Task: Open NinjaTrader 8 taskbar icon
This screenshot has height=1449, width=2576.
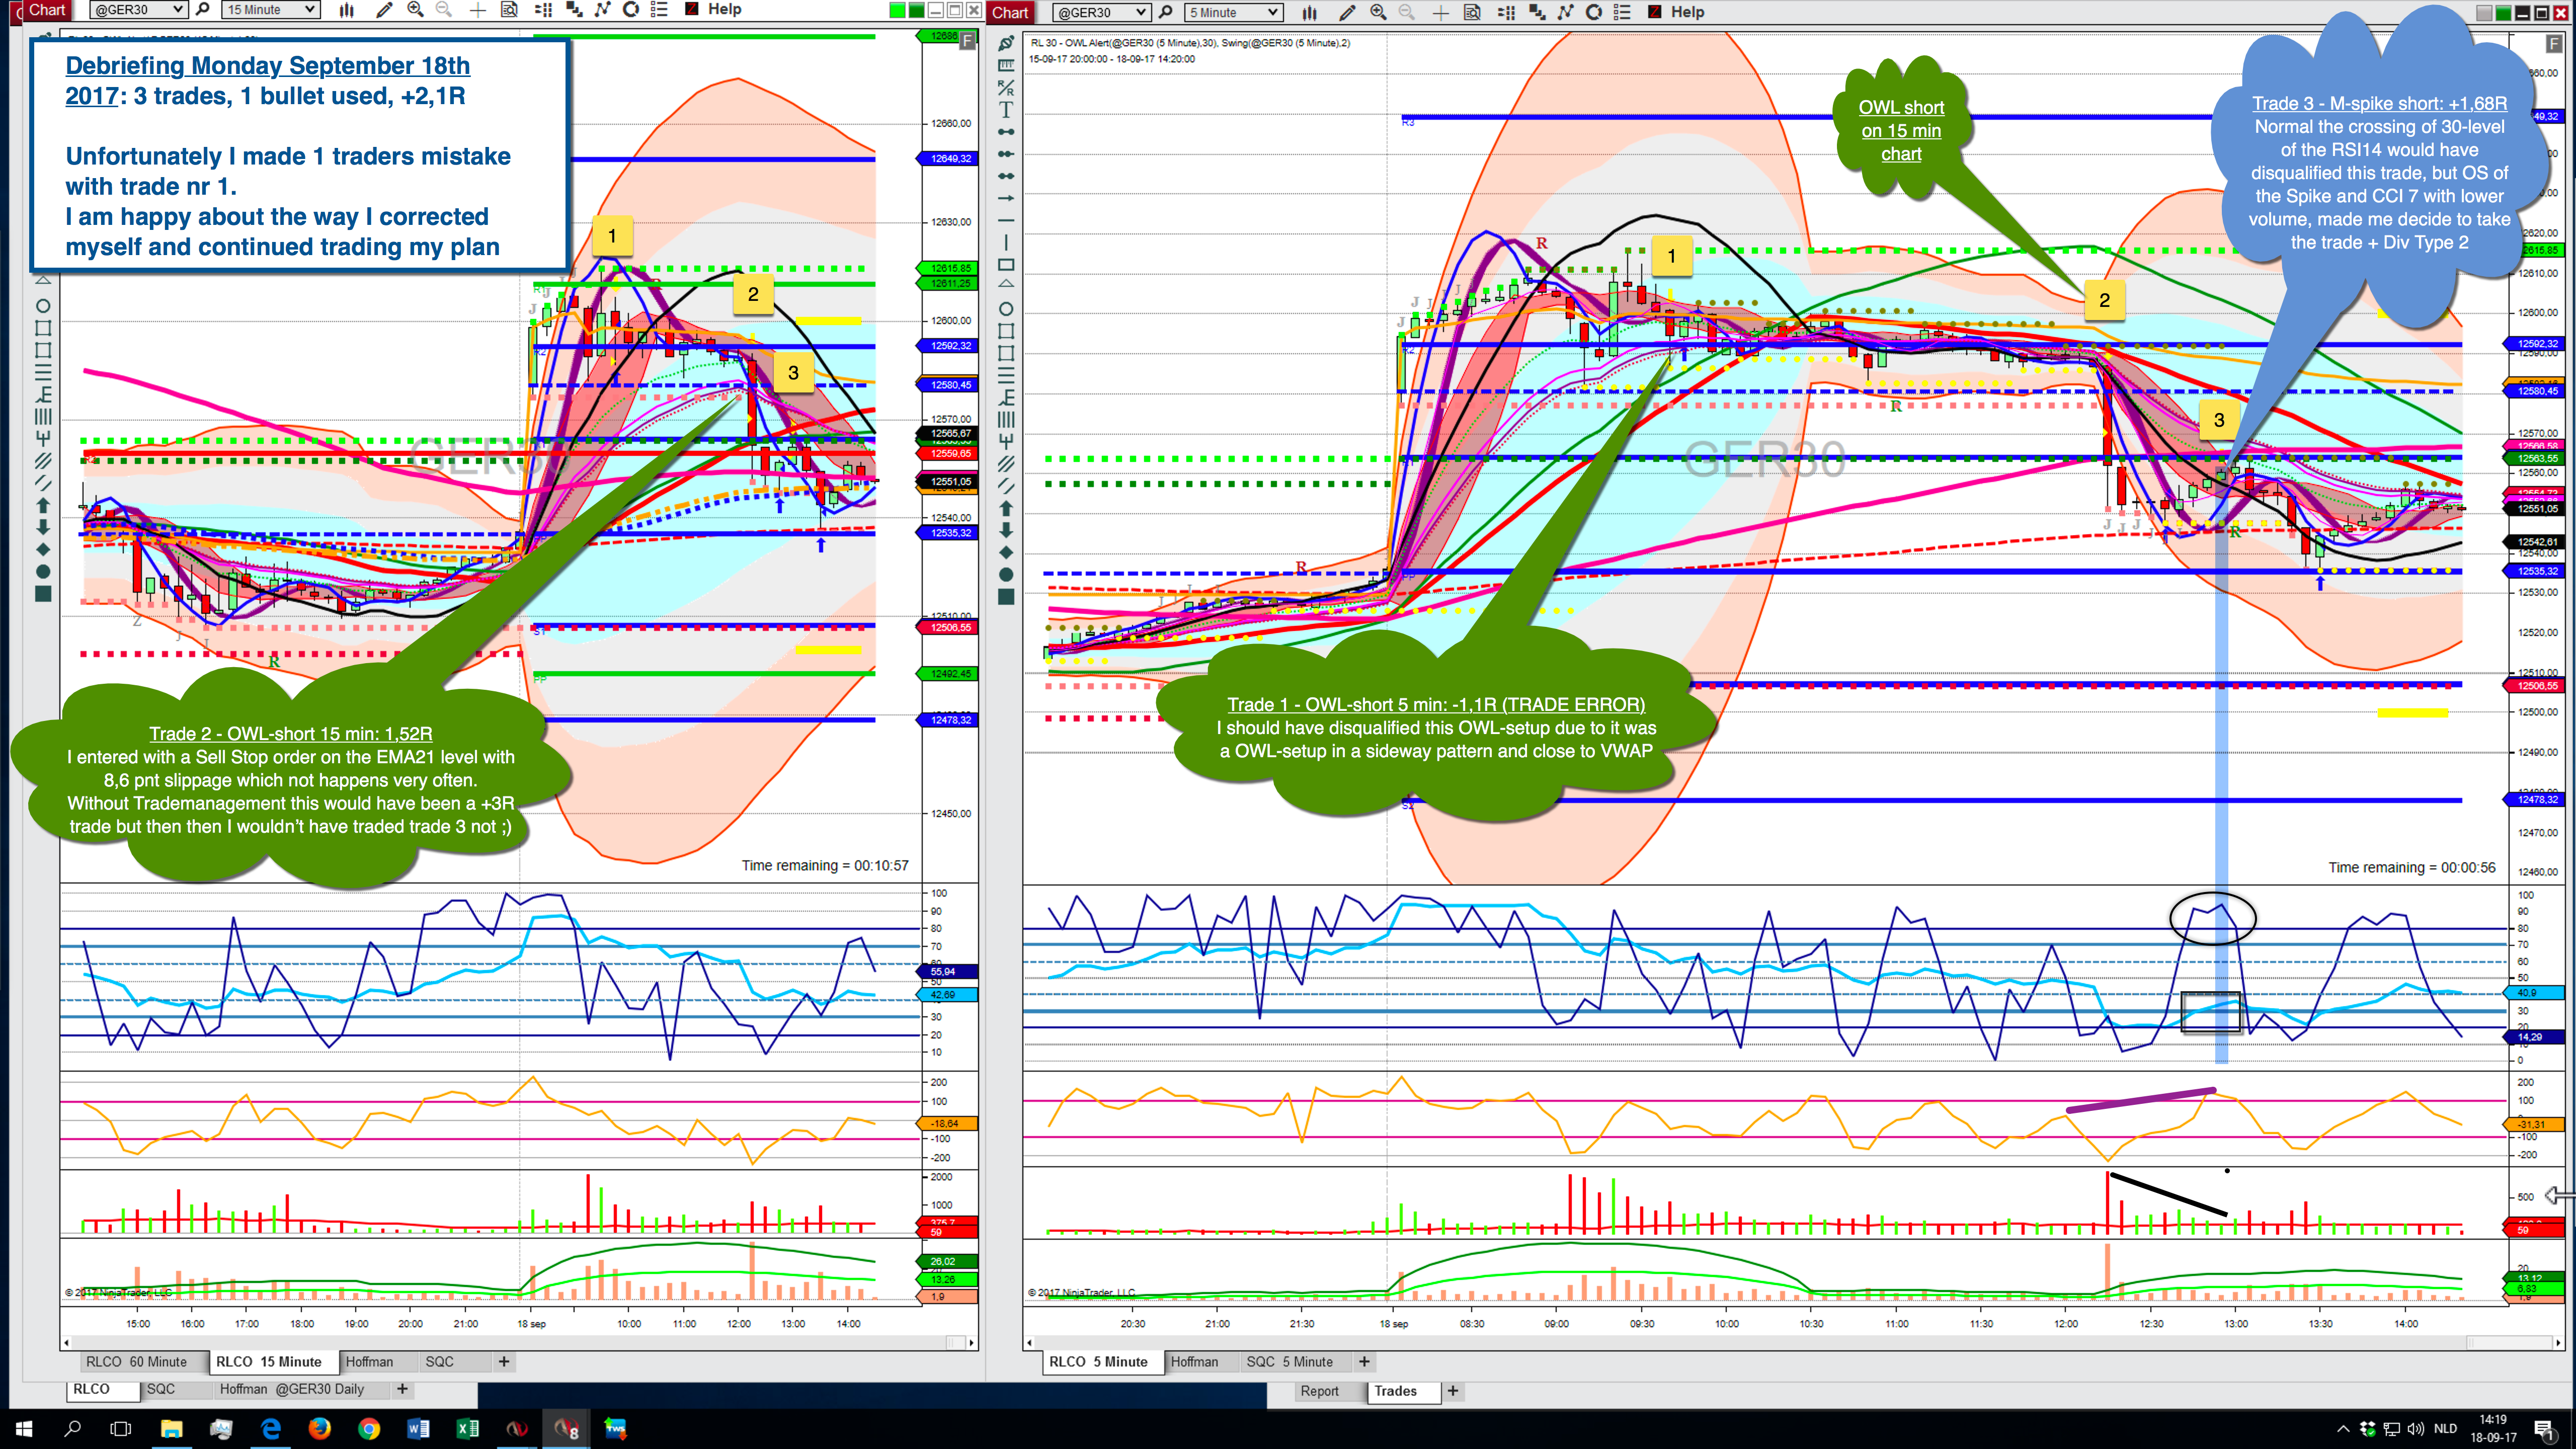Action: 567,1428
